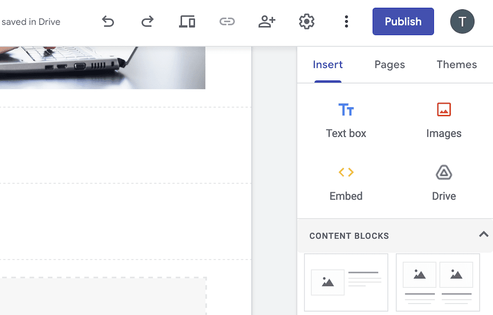Viewport: 493px width, 315px height.
Task: Stay on the Insert tab
Action: point(327,64)
